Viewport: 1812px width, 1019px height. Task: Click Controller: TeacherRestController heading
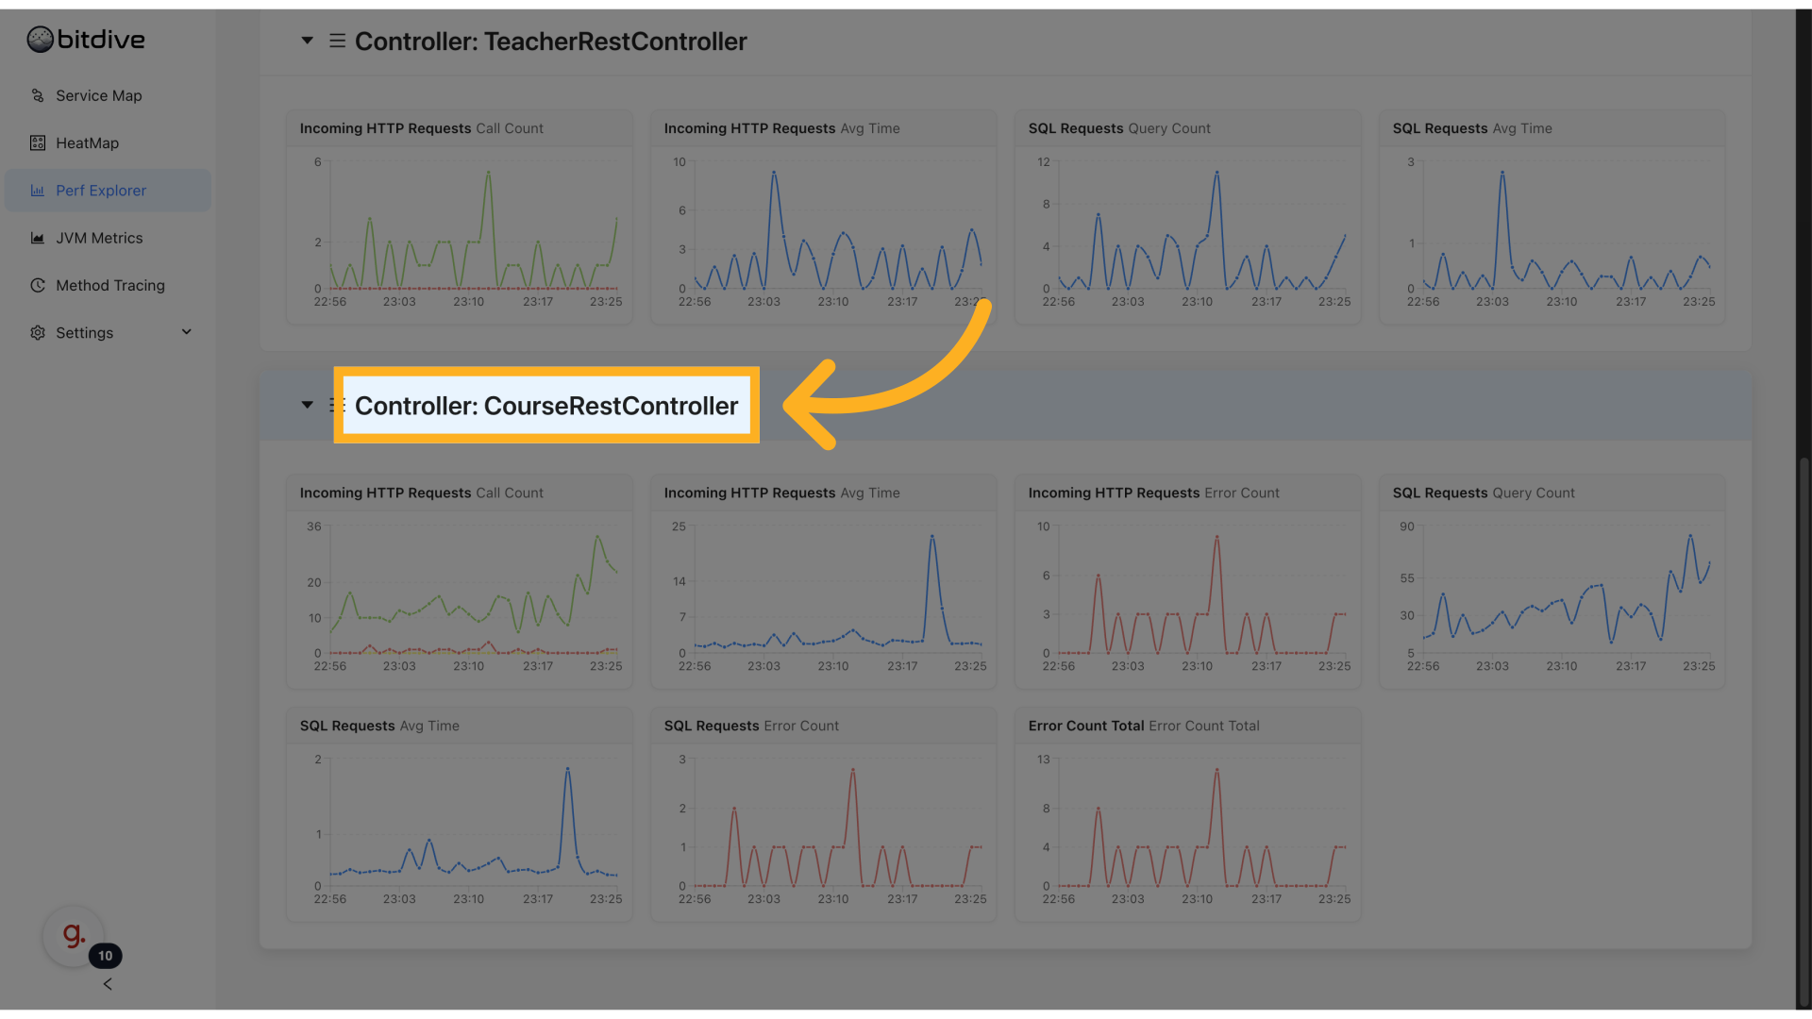tap(551, 42)
